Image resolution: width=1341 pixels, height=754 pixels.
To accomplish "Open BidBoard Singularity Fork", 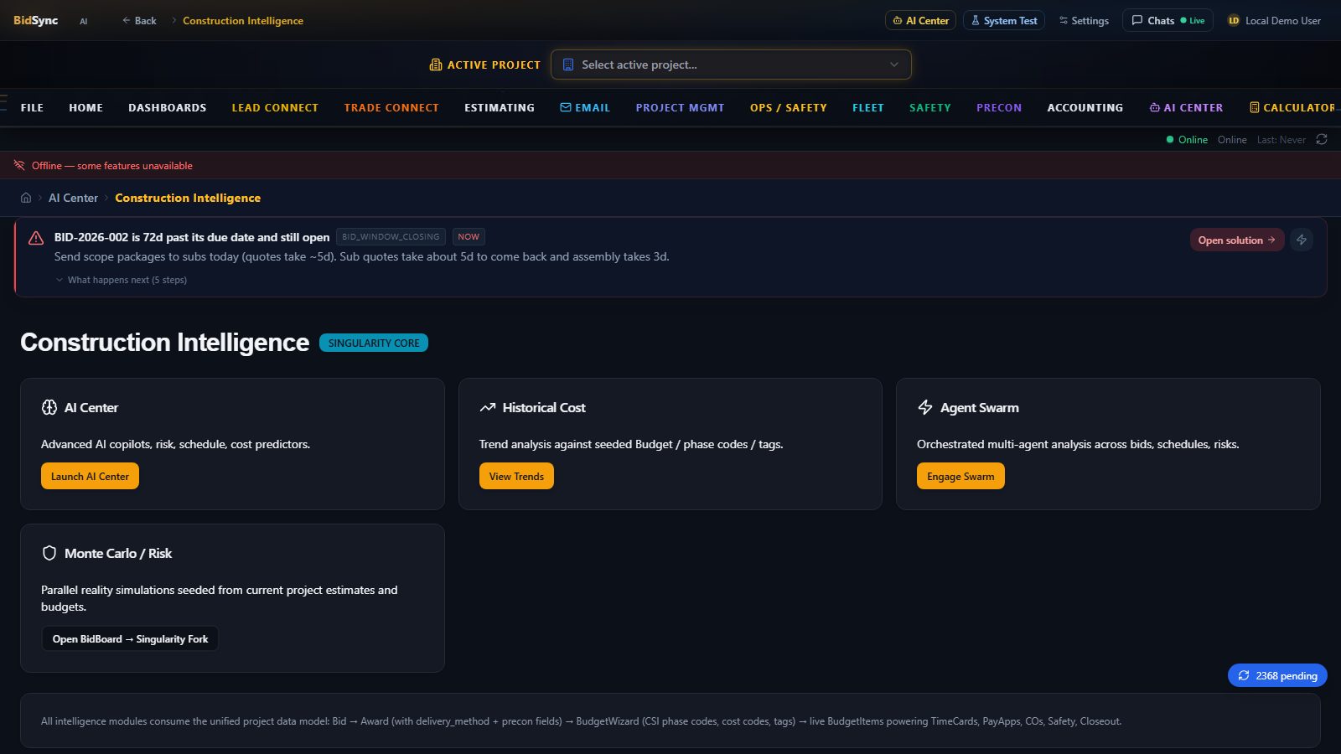I will 130,638.
